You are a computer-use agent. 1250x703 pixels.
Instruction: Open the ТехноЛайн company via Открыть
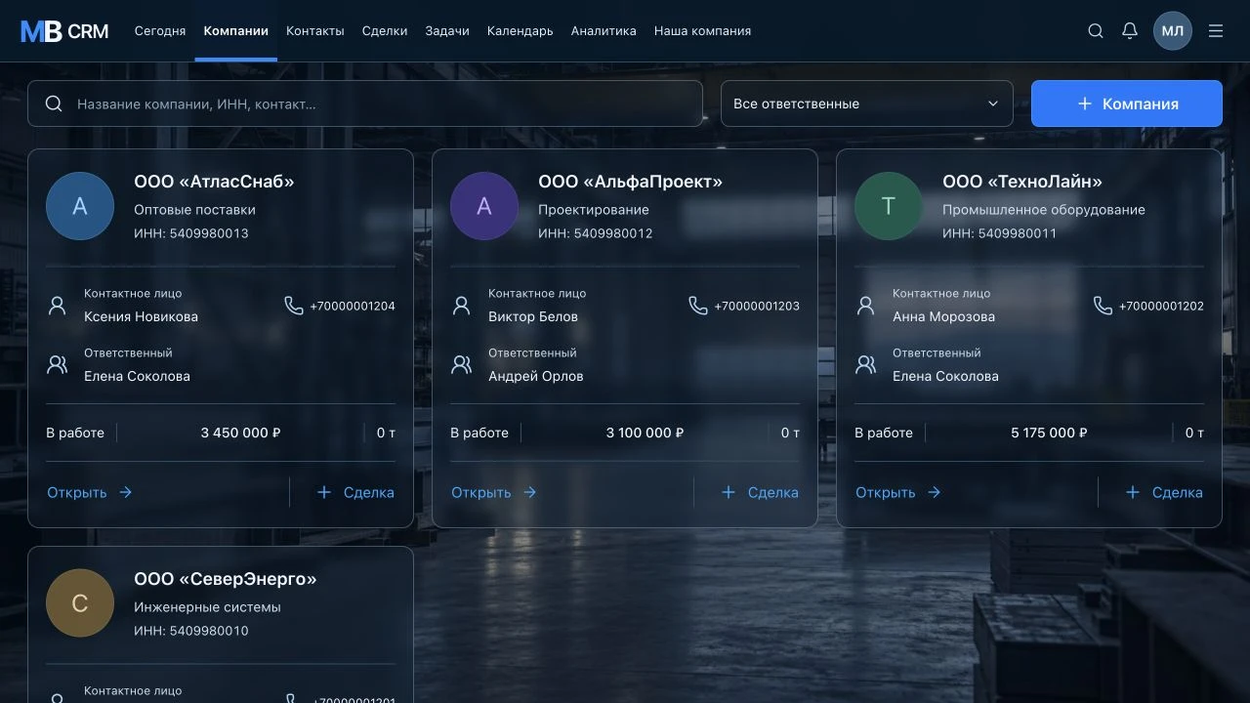point(898,492)
